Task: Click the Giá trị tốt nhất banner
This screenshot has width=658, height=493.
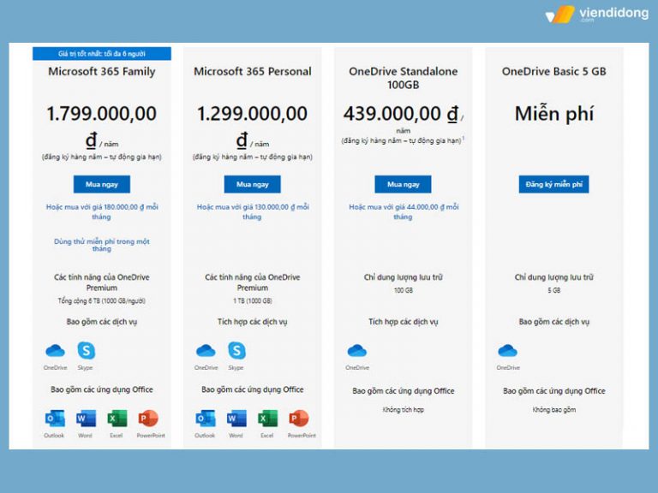Action: tap(102, 54)
